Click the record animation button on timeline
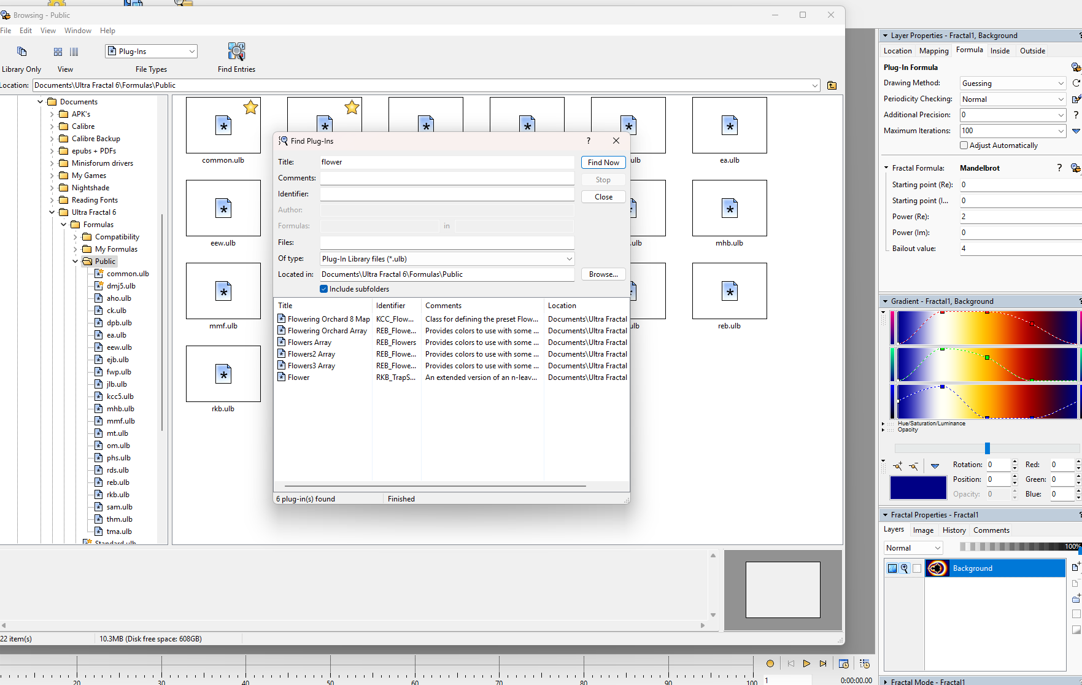The height and width of the screenshot is (685, 1082). tap(770, 664)
